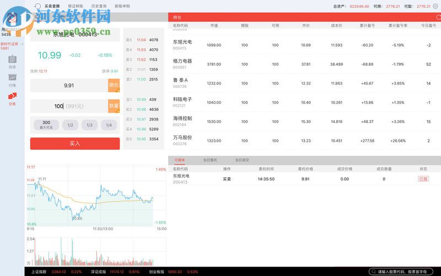This screenshot has width=441, height=276.
Task: Select the 鲁泰A holdings row
Action: click(305, 83)
